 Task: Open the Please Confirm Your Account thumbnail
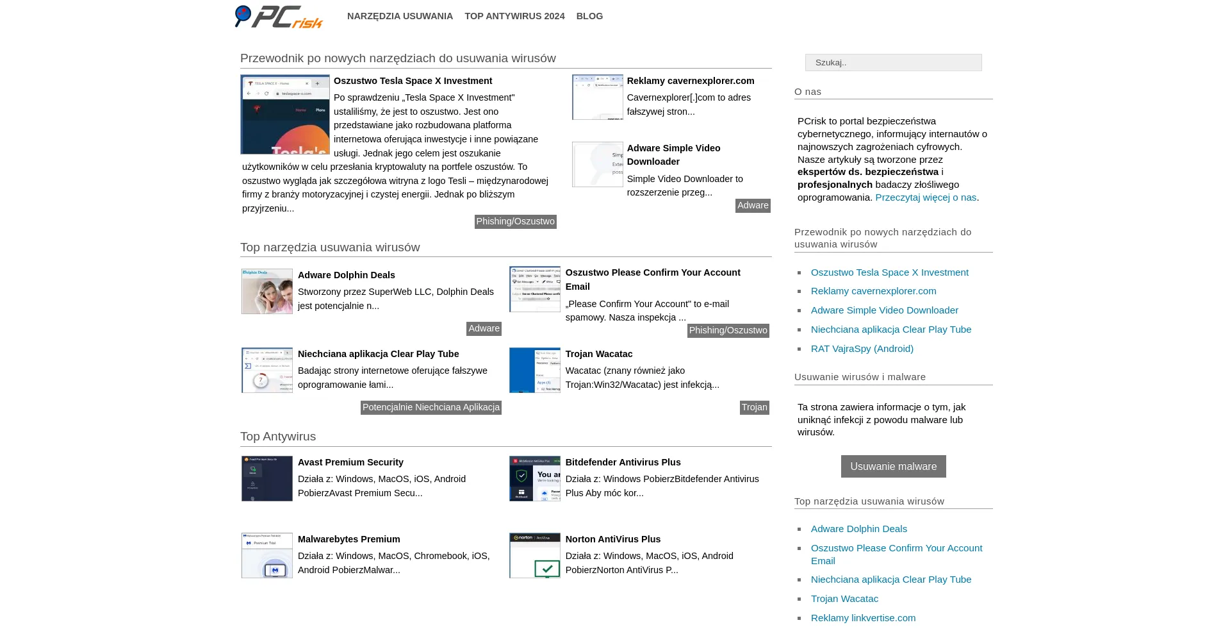535,289
